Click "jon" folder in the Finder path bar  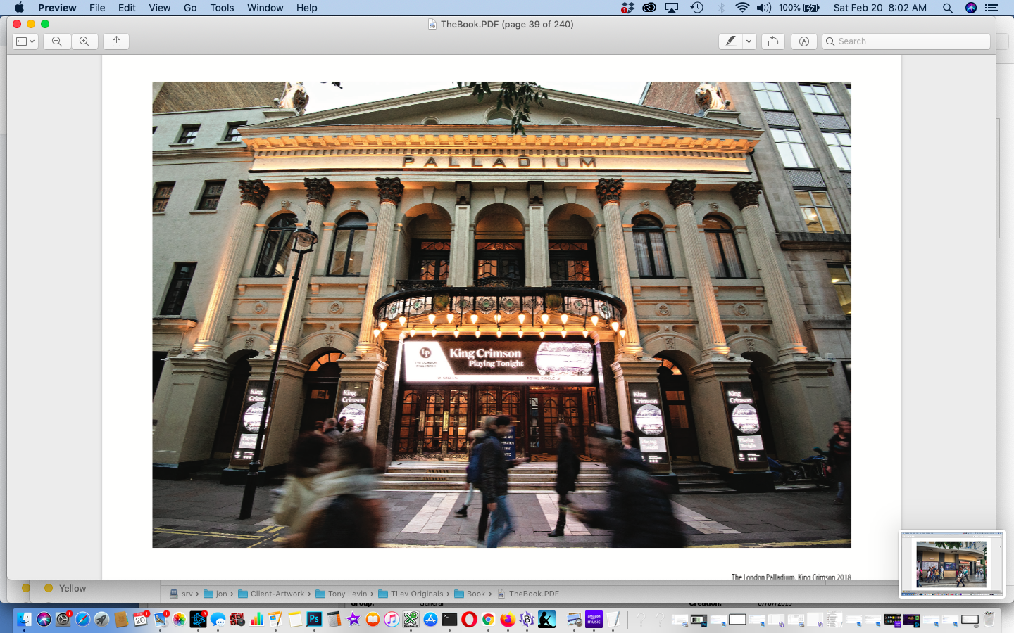215,594
